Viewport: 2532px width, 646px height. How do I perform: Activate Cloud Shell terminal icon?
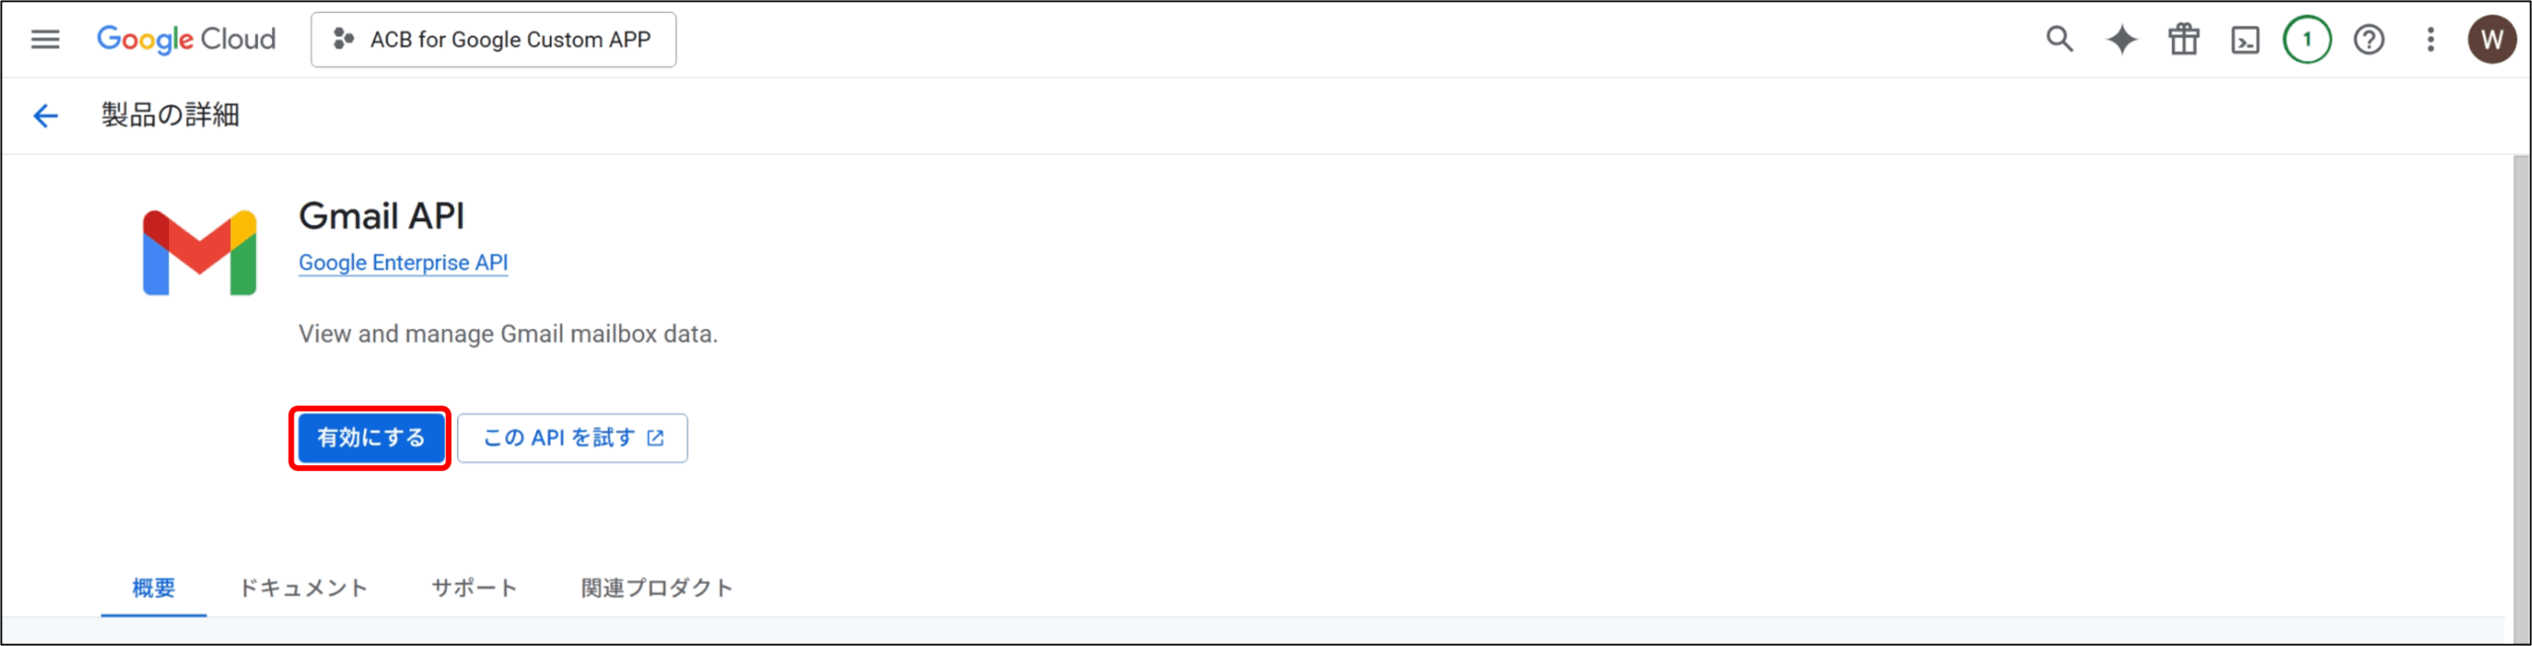coord(2245,40)
